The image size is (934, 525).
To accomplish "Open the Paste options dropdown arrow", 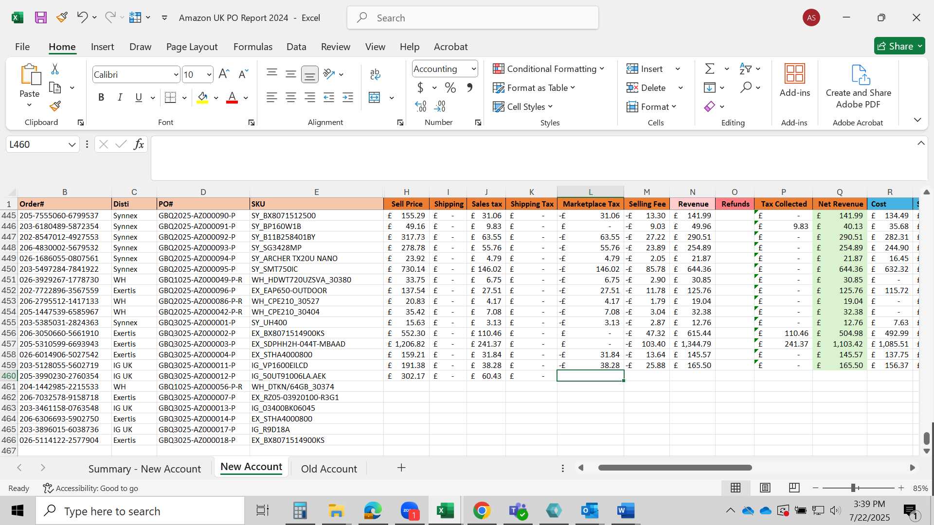I will (29, 105).
